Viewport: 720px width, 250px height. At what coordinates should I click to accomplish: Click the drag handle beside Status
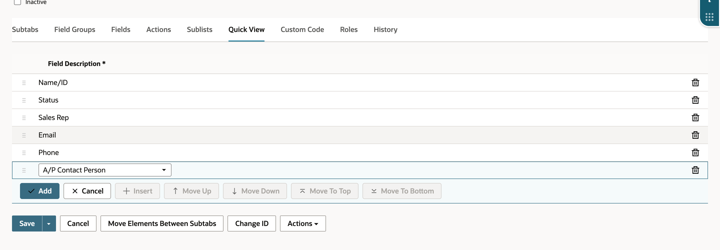(x=24, y=100)
